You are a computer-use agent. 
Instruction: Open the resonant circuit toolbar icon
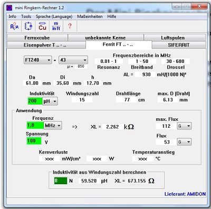(28, 26)
